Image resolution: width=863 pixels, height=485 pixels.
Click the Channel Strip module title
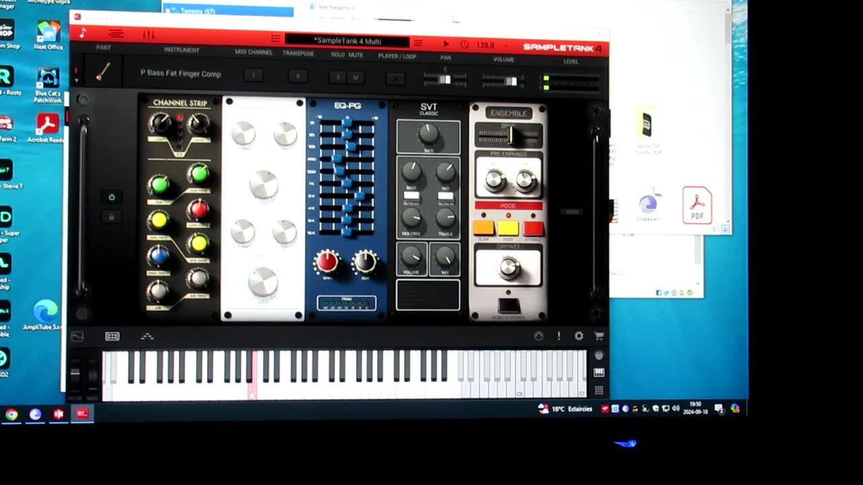pyautogui.click(x=180, y=103)
